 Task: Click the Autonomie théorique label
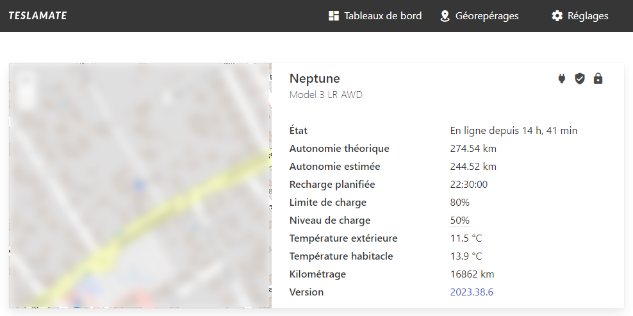pyautogui.click(x=340, y=149)
